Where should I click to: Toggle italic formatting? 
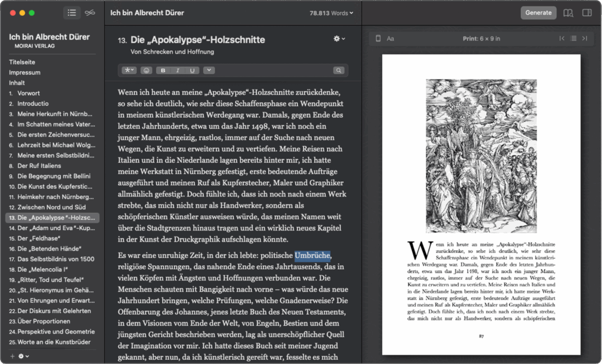click(178, 70)
